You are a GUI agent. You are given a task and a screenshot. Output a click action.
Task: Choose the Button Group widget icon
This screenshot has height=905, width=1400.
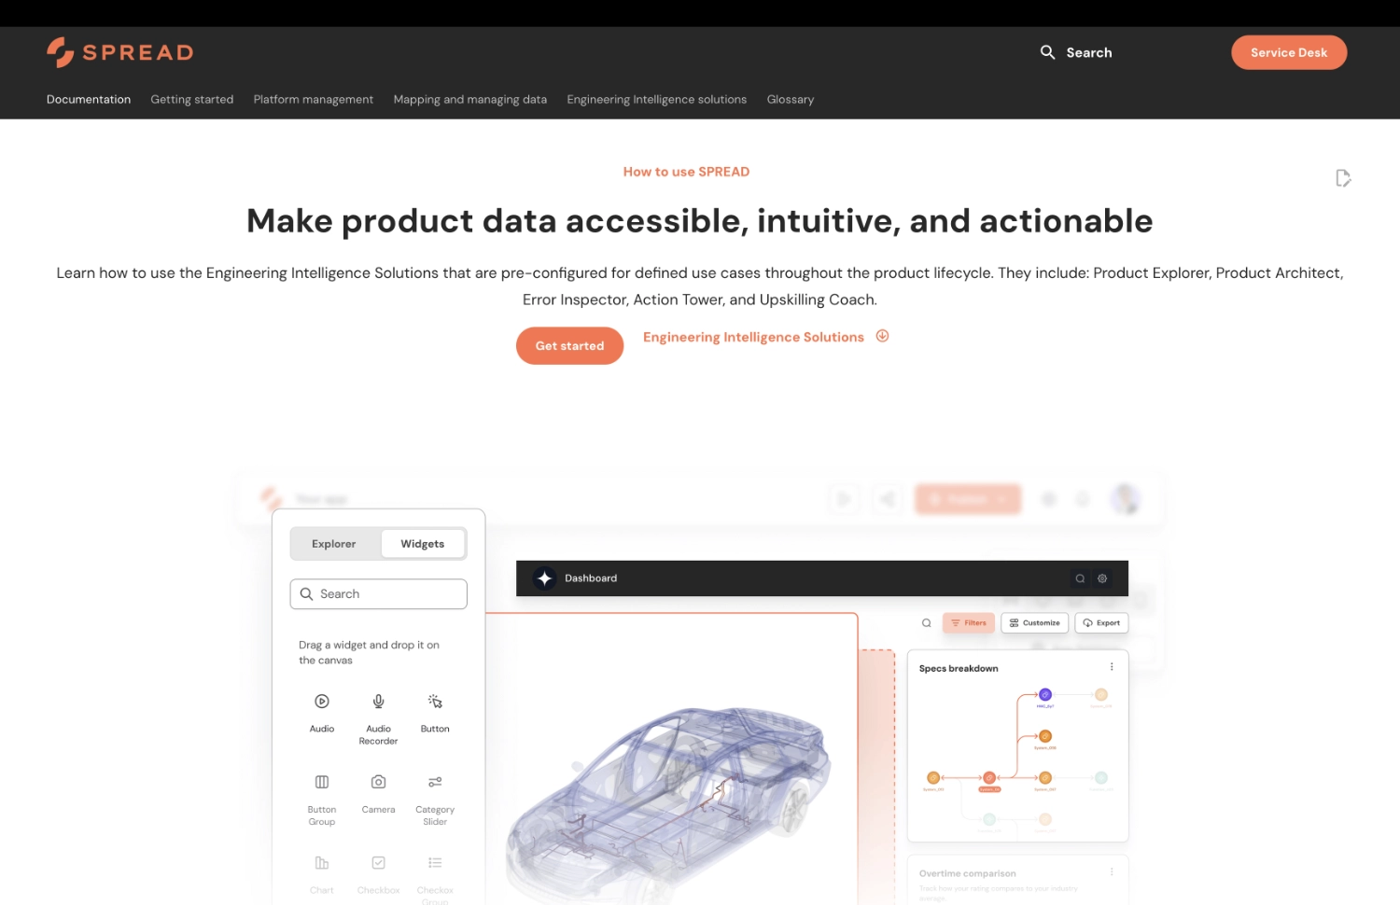pyautogui.click(x=322, y=782)
